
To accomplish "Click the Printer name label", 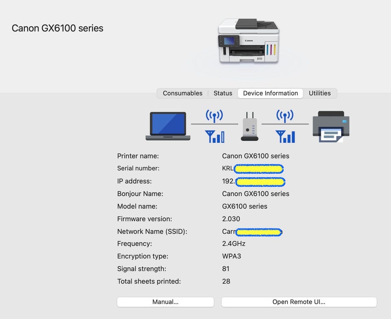I will (x=138, y=156).
